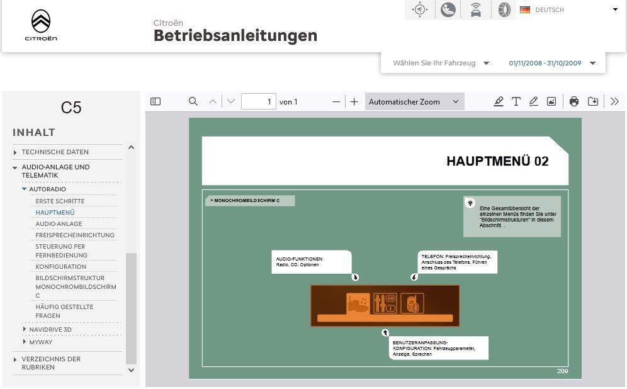The image size is (627, 389).
Task: Download the PDF document
Action: point(592,101)
